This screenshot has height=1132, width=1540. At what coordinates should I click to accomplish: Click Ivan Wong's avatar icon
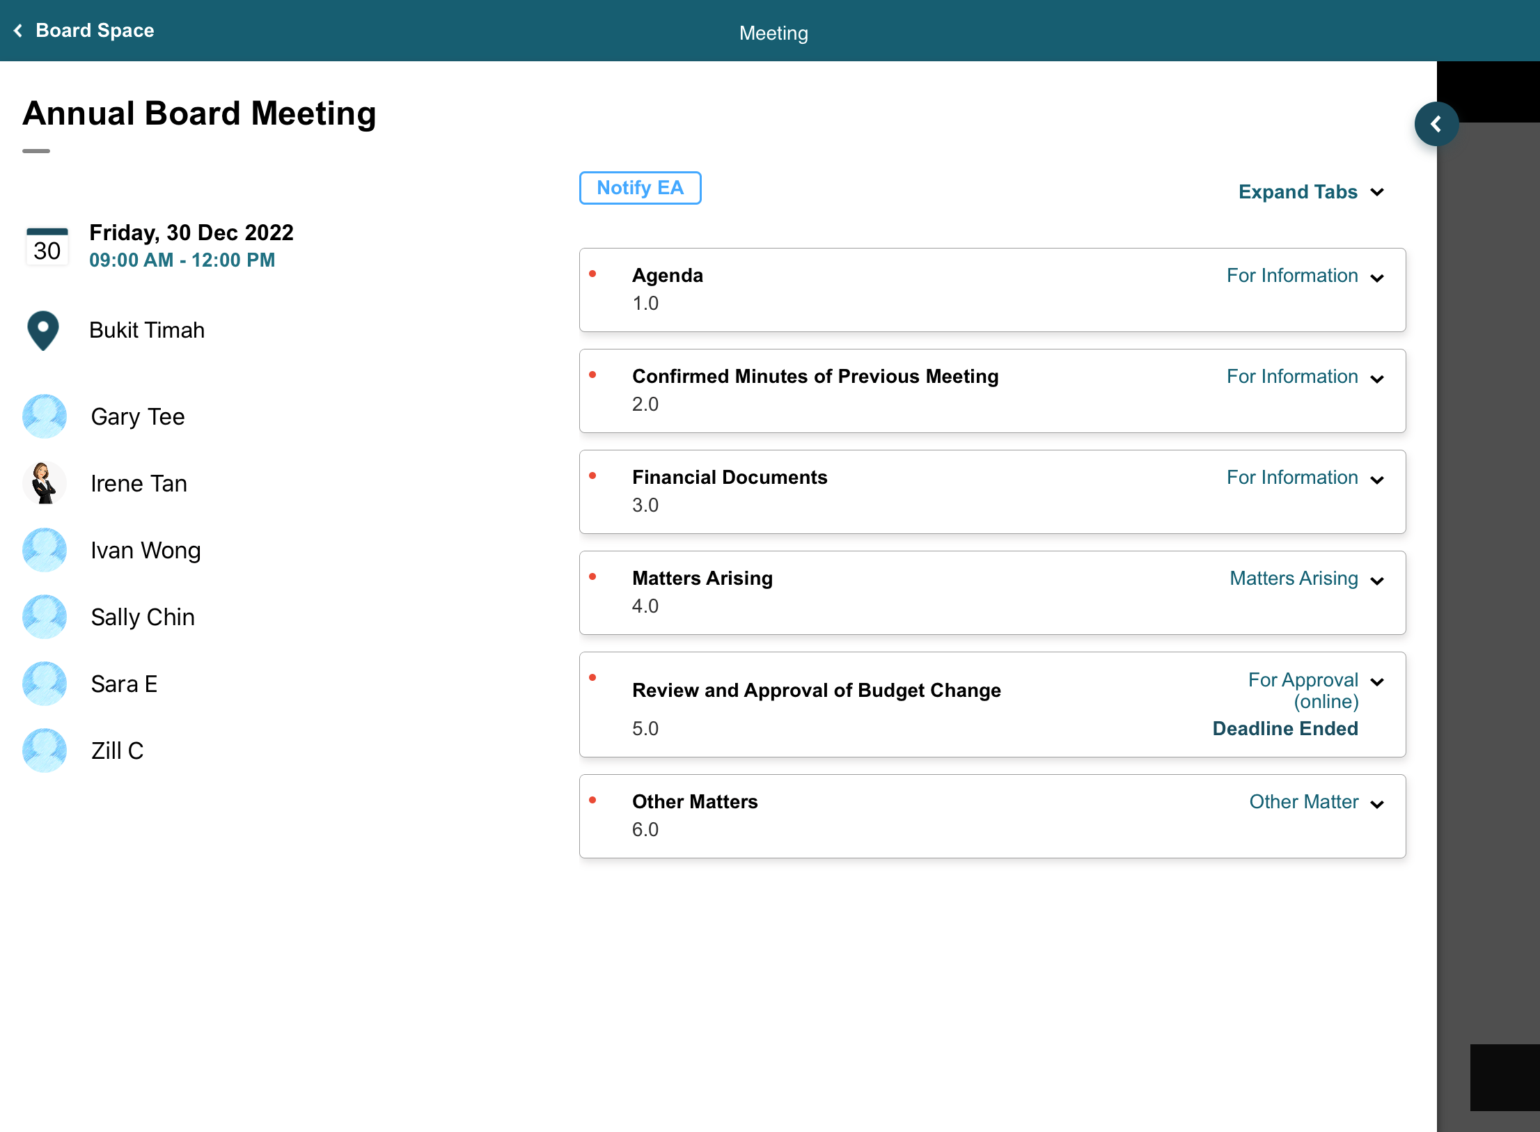45,550
